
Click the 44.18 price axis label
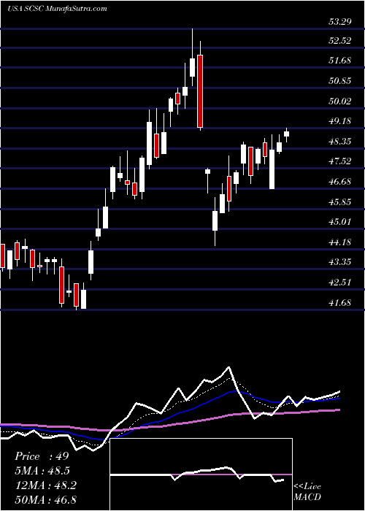point(341,242)
